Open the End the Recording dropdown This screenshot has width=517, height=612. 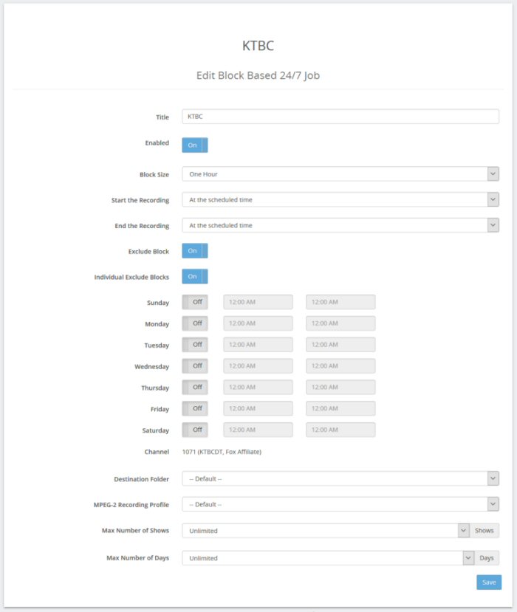[x=340, y=225]
